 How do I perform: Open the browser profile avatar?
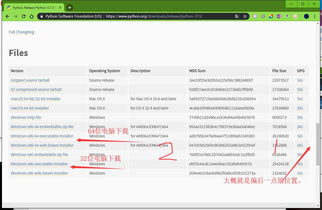pyautogui.click(x=306, y=16)
